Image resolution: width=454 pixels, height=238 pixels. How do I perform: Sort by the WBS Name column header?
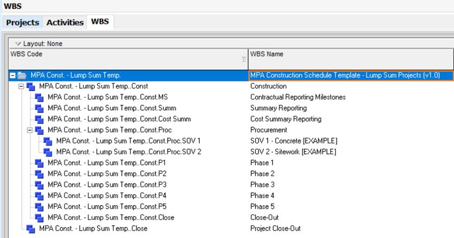click(351, 59)
